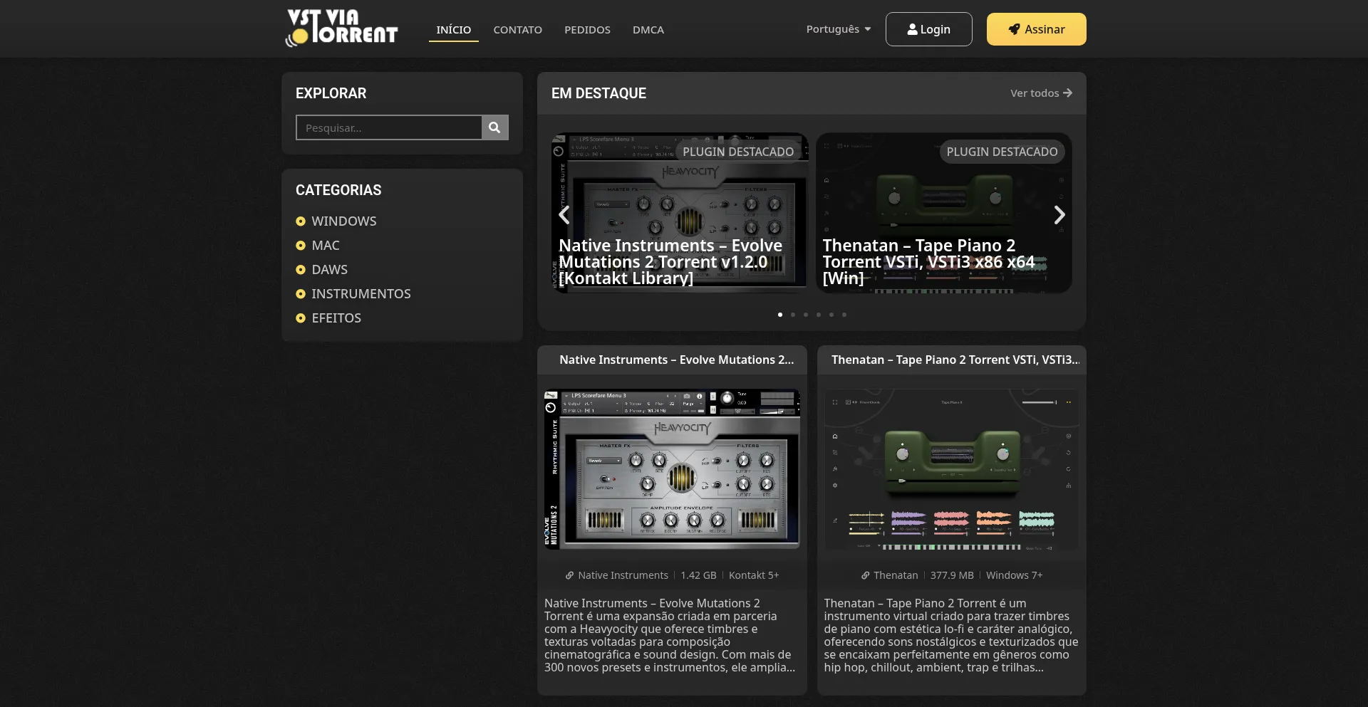
Task: Click the Ver todos link
Action: pyautogui.click(x=1041, y=93)
